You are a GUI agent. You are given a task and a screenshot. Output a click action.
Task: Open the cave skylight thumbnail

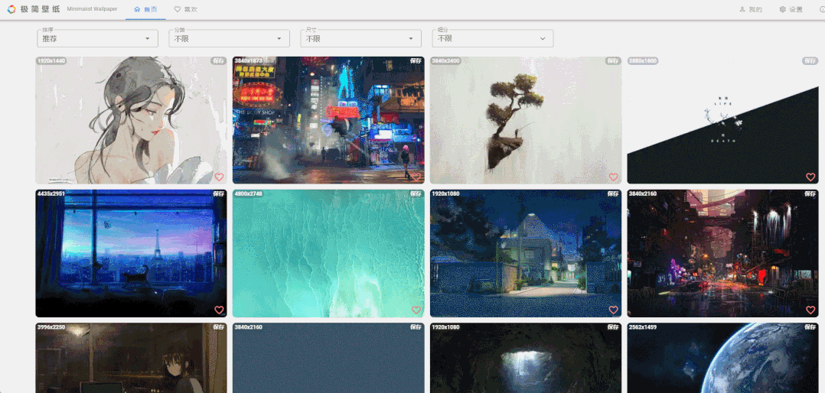click(x=526, y=358)
